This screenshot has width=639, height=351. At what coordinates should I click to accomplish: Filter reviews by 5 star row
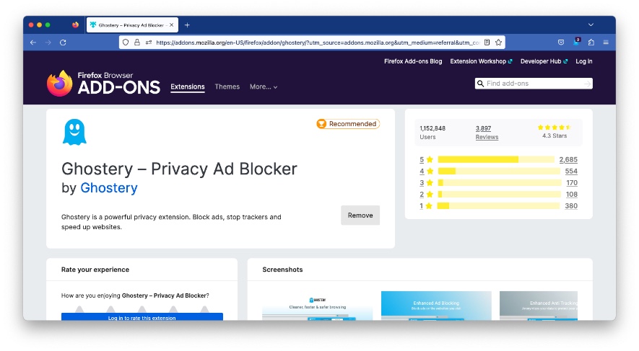point(498,159)
